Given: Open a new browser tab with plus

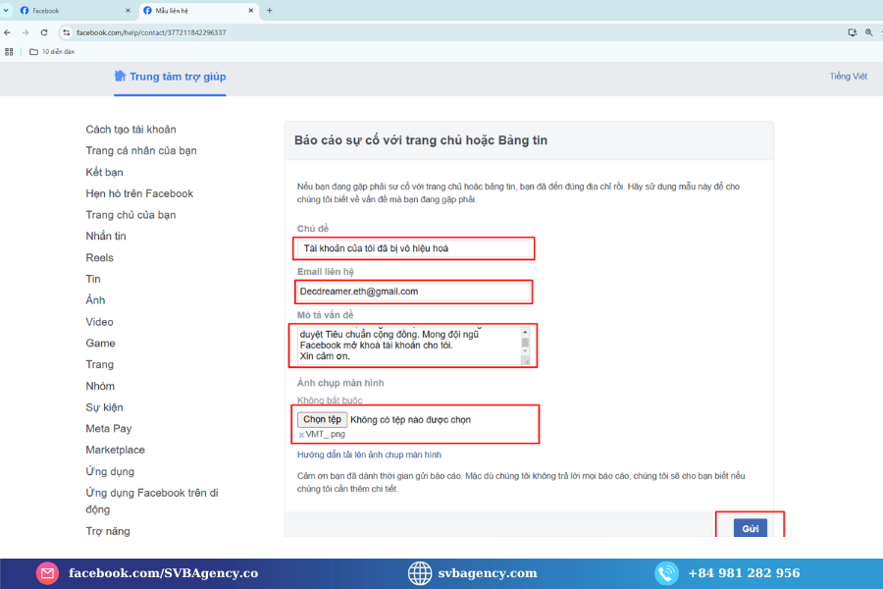Looking at the screenshot, I should tap(269, 10).
